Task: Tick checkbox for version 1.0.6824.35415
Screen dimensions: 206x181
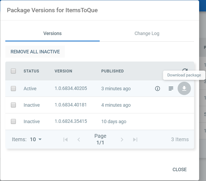Action: (14, 121)
